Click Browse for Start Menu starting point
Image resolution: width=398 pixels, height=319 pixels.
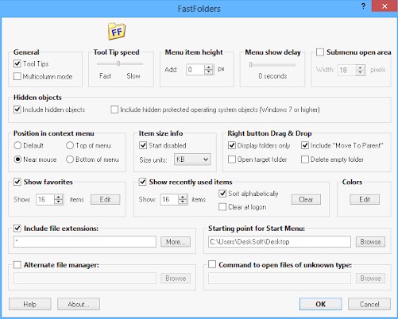tap(370, 242)
